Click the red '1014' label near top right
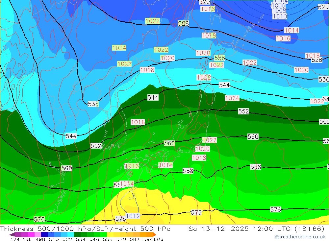This screenshot has width=329, height=241. click(291, 31)
